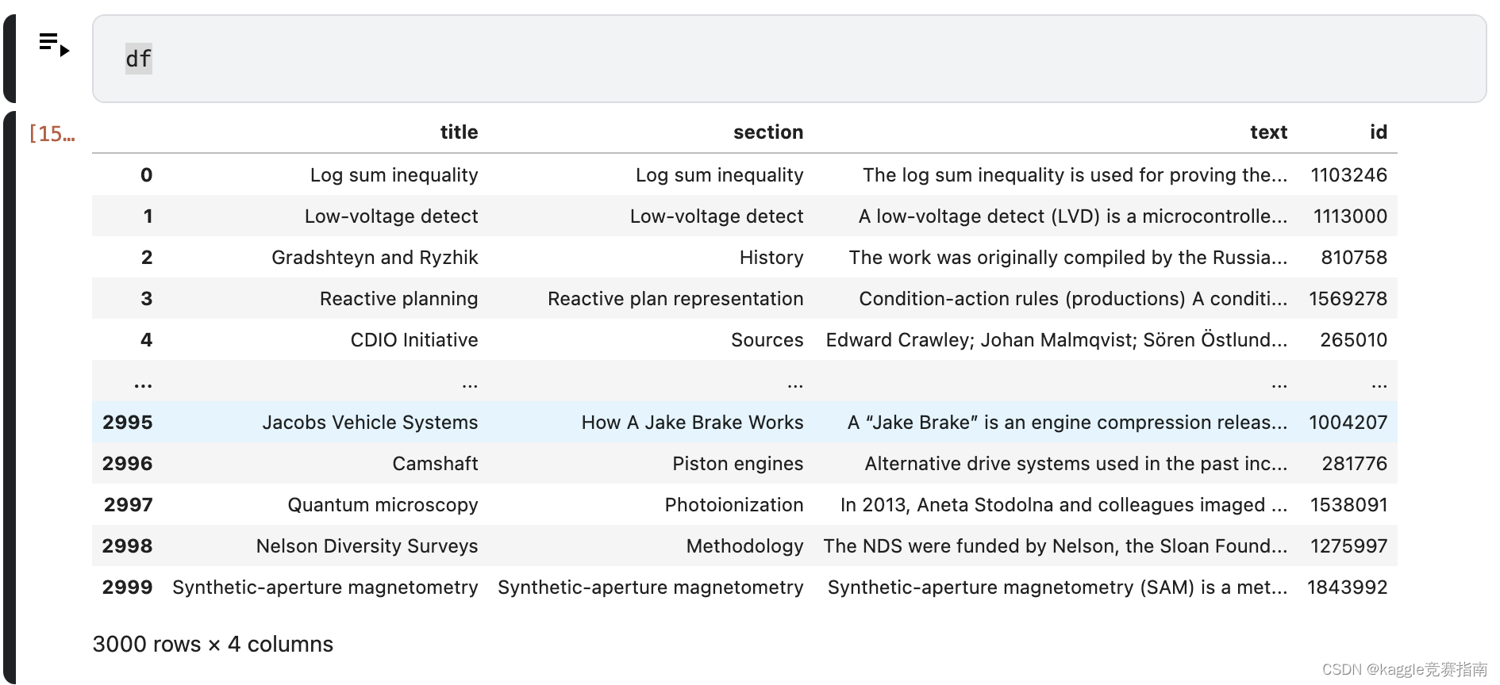
Task: Click section cell Photoionization
Action: pos(734,505)
